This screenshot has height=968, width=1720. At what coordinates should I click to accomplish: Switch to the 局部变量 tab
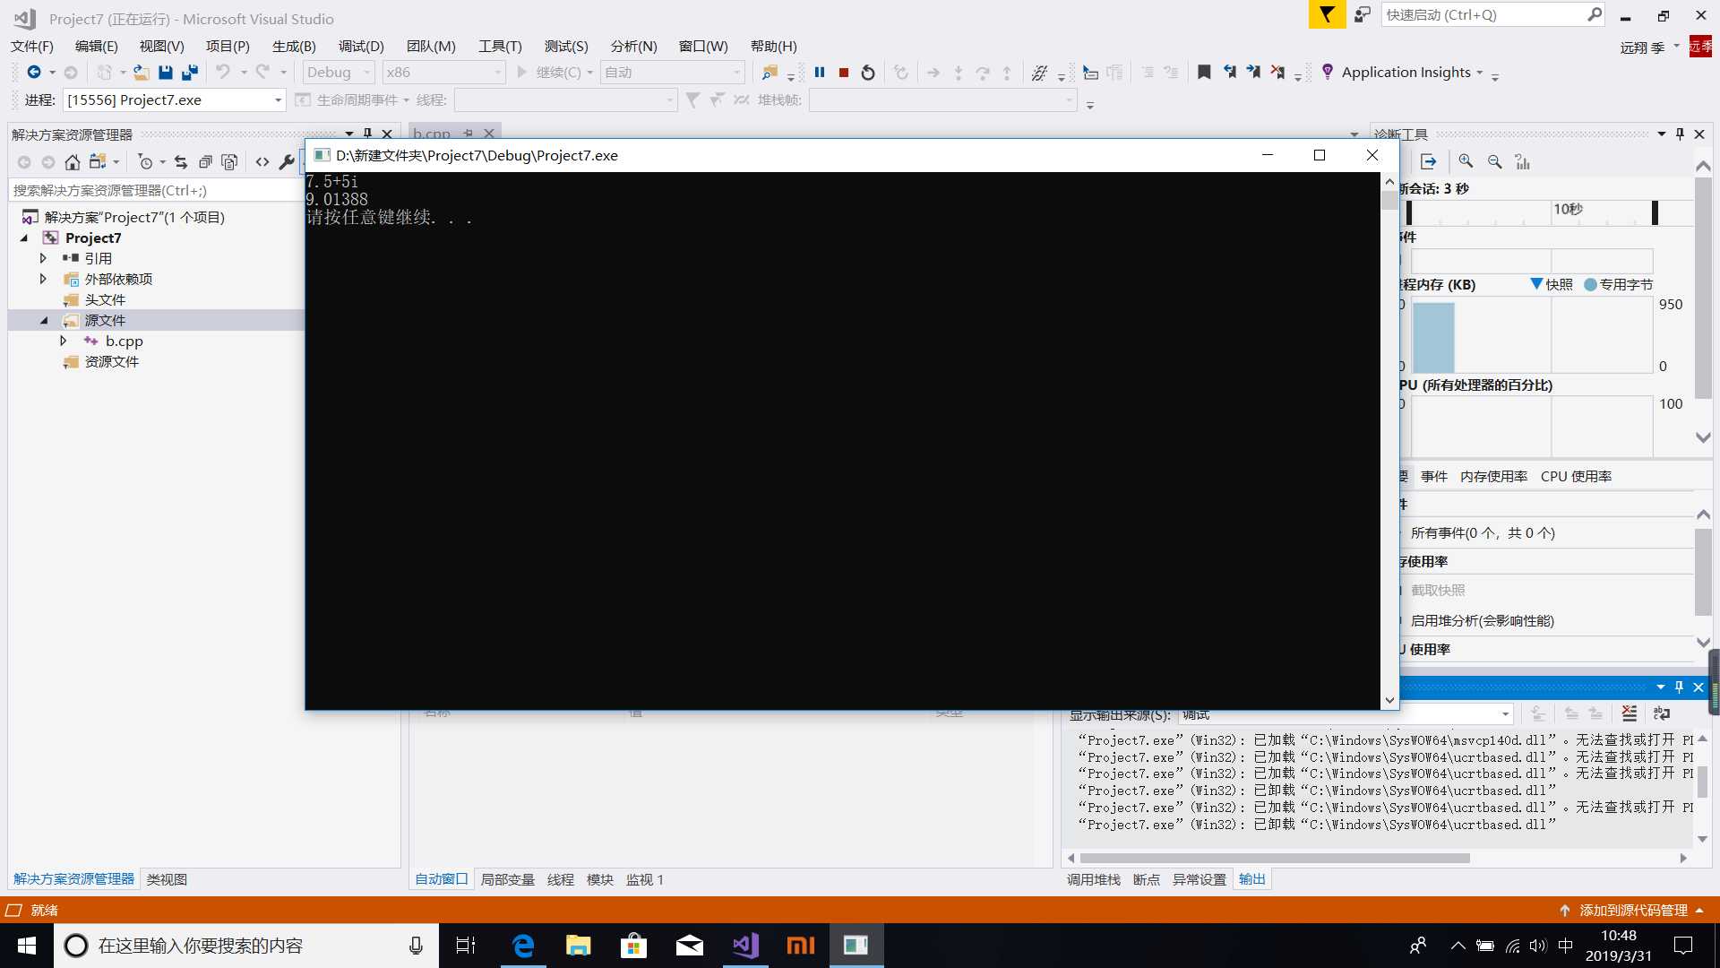[508, 879]
